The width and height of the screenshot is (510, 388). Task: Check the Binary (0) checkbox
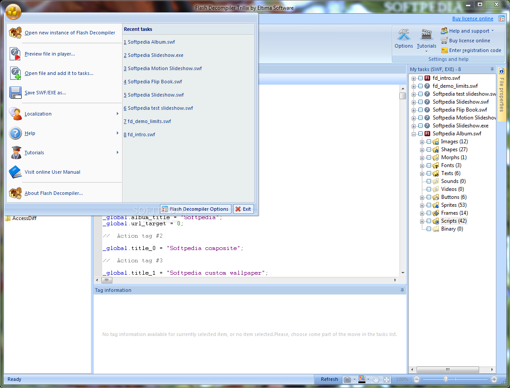pos(429,229)
